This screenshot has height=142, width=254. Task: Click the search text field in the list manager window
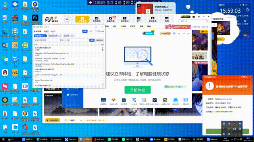(46, 40)
